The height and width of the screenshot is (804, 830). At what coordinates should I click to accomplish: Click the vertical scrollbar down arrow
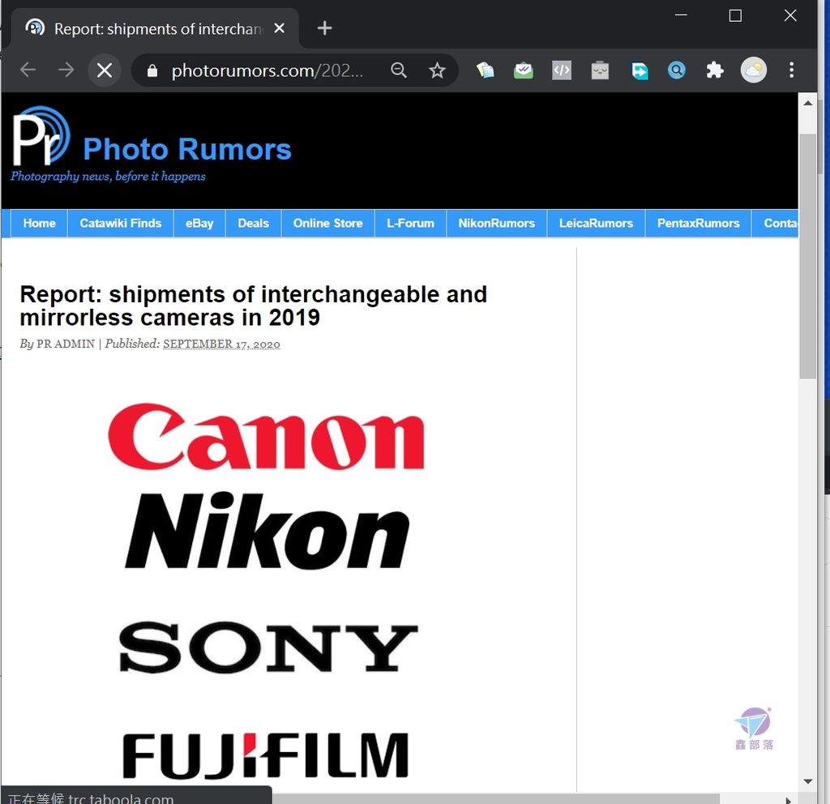tap(808, 781)
